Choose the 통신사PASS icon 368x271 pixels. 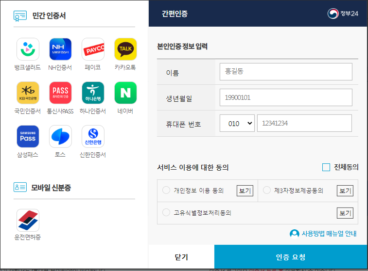pos(60,93)
